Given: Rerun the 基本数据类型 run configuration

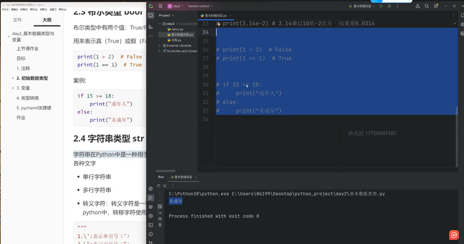Looking at the screenshot, I should click(159, 186).
